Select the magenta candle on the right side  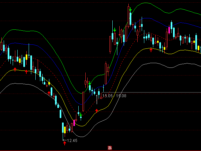coord(169,30)
